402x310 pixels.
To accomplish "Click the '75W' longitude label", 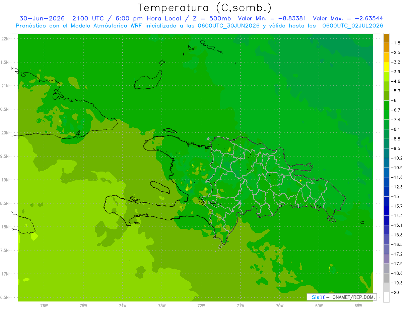I will coord(83,305).
